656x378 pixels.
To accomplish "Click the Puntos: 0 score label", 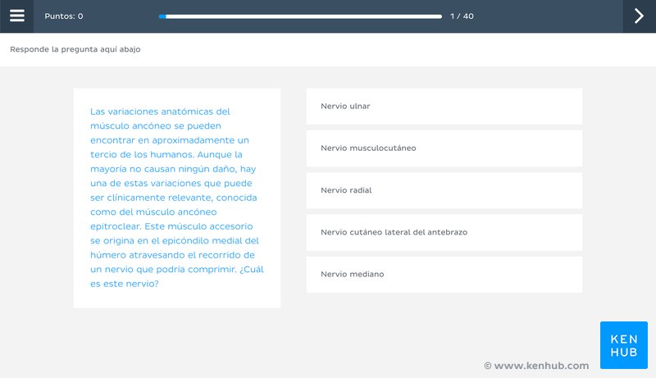I will click(64, 16).
